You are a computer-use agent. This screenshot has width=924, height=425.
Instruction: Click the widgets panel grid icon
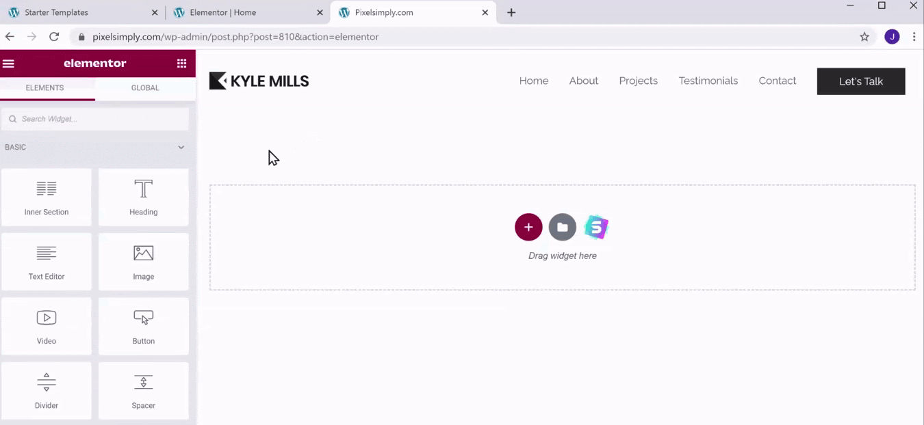point(181,63)
